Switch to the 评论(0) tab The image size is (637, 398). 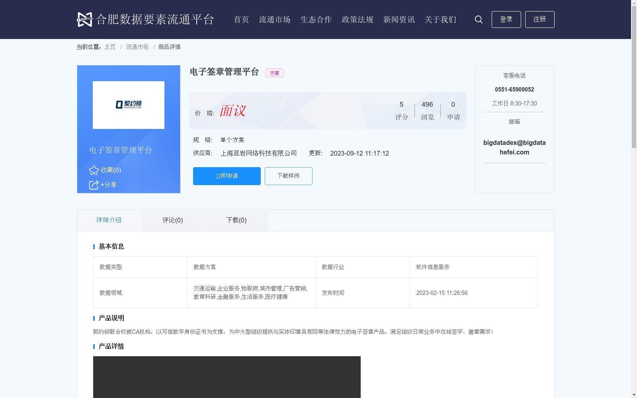[173, 220]
